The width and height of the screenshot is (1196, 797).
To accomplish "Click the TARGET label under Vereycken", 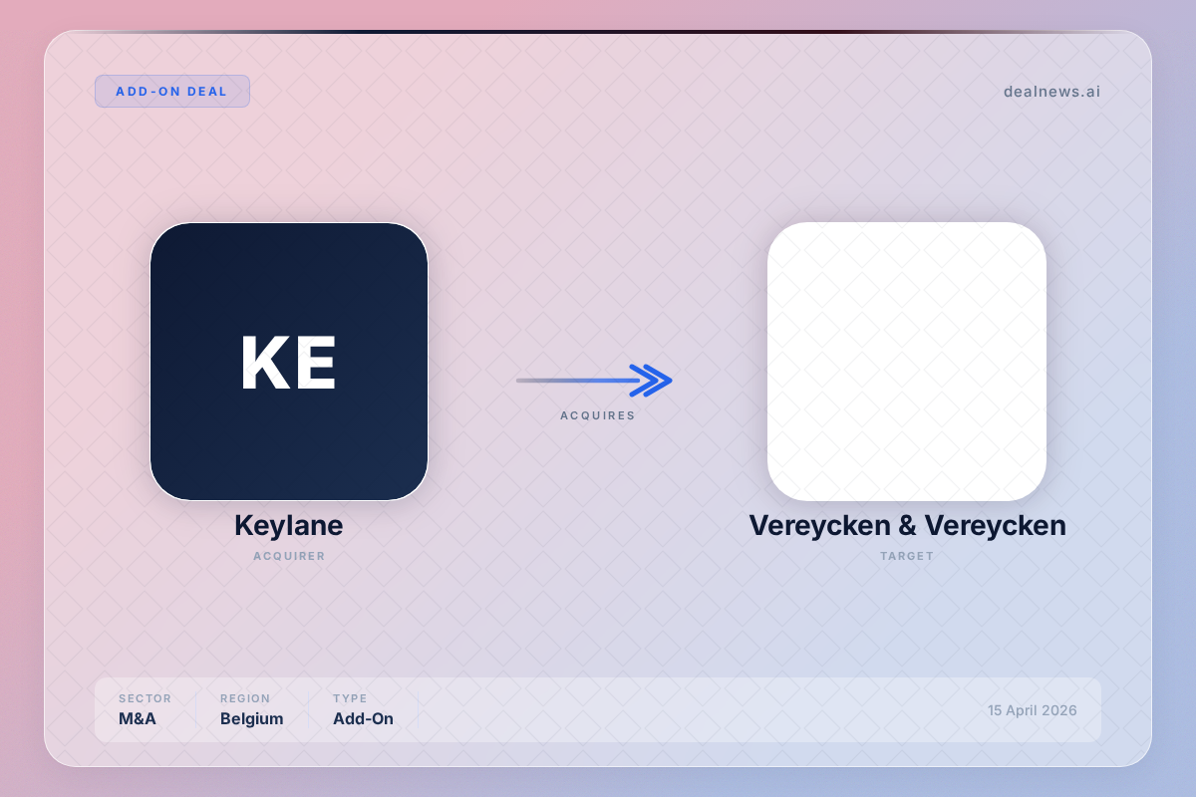I will (907, 556).
